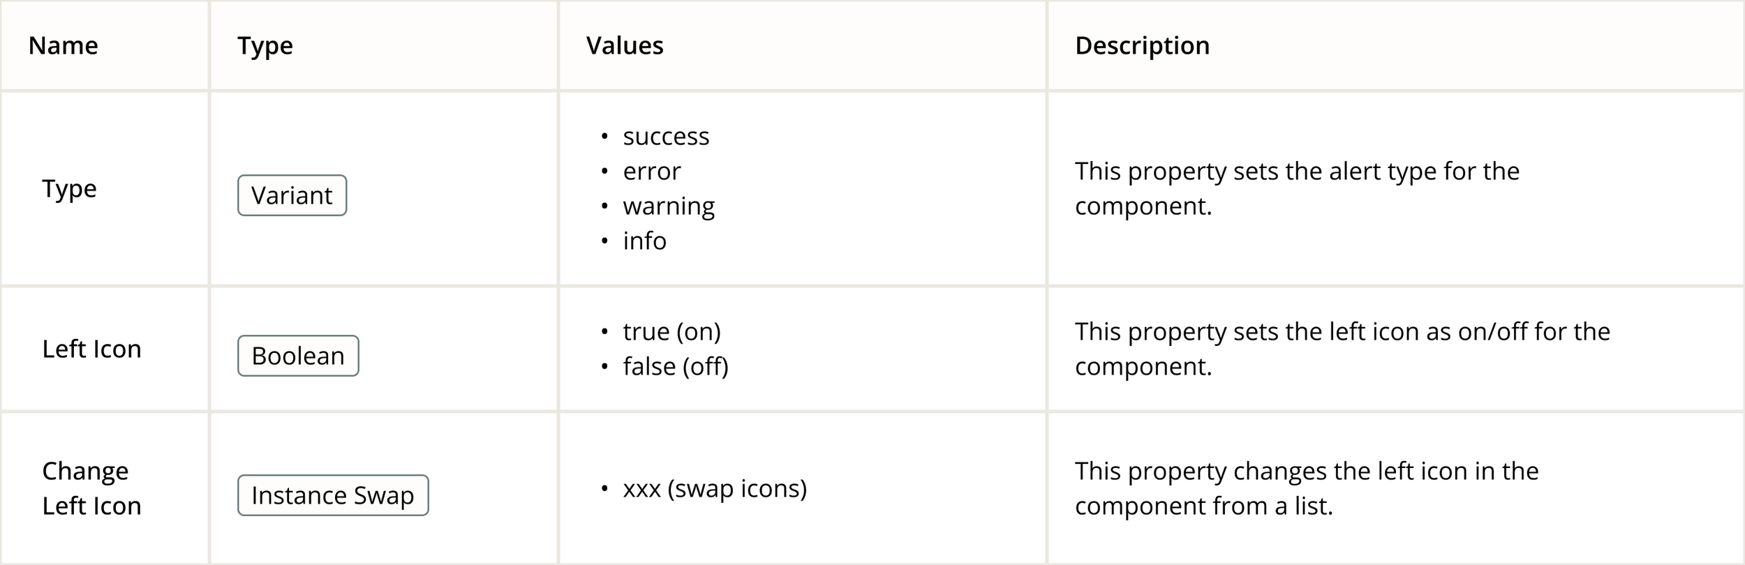The image size is (1745, 565).
Task: Select the Type column header
Action: (265, 46)
